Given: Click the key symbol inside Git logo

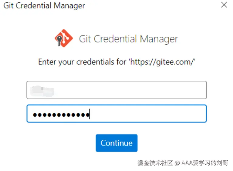Looking at the screenshot, I should [x=59, y=40].
